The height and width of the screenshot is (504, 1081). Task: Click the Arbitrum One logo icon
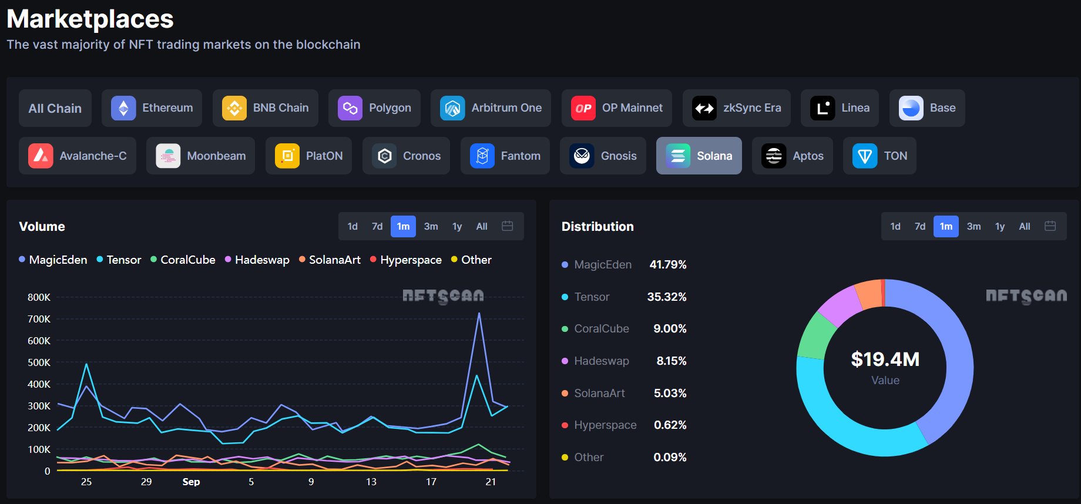tap(452, 108)
